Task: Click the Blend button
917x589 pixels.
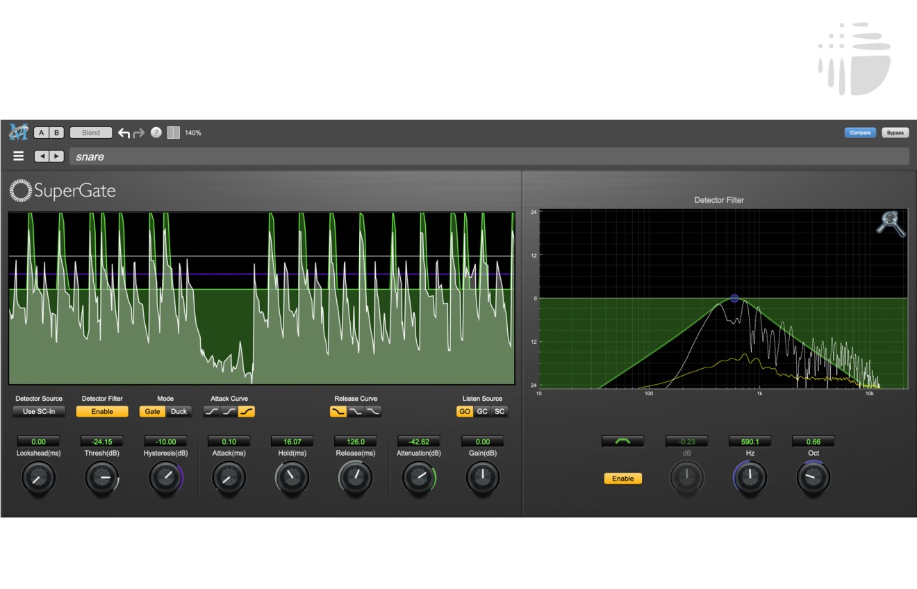Action: [x=91, y=133]
